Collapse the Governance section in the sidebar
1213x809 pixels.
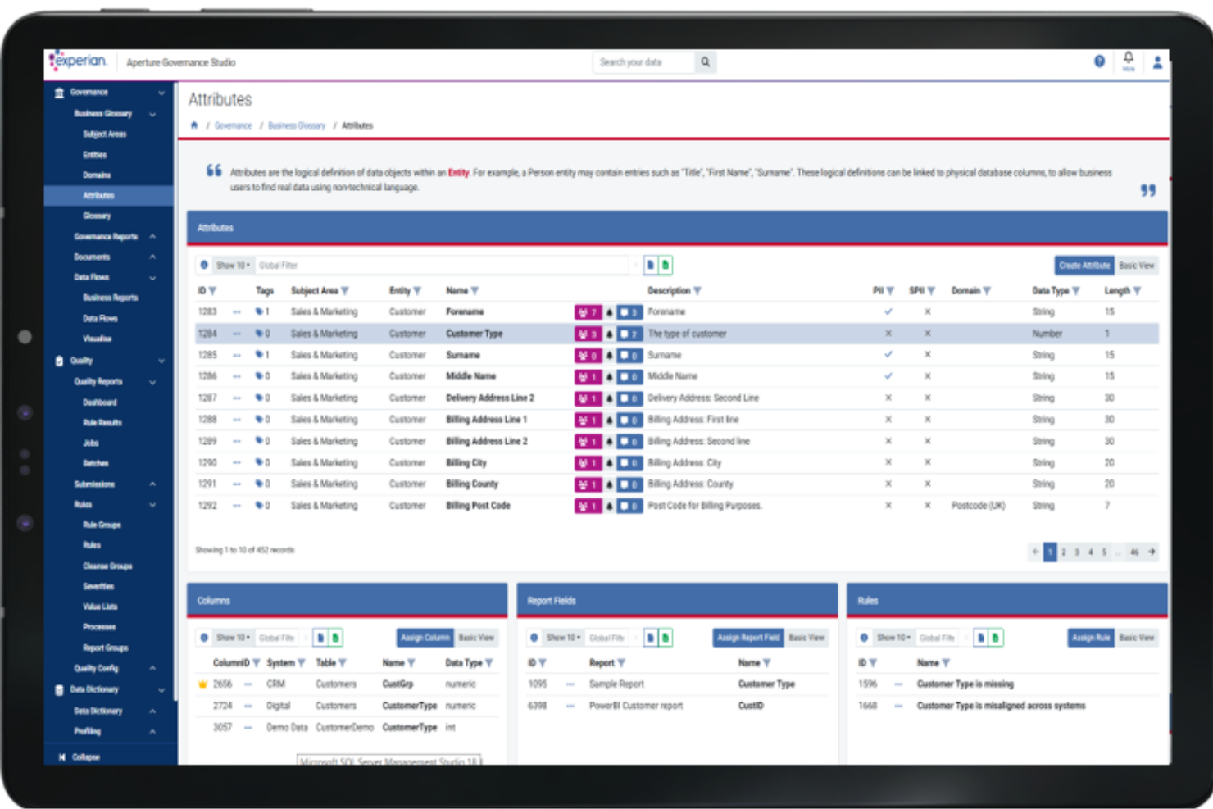[x=161, y=93]
